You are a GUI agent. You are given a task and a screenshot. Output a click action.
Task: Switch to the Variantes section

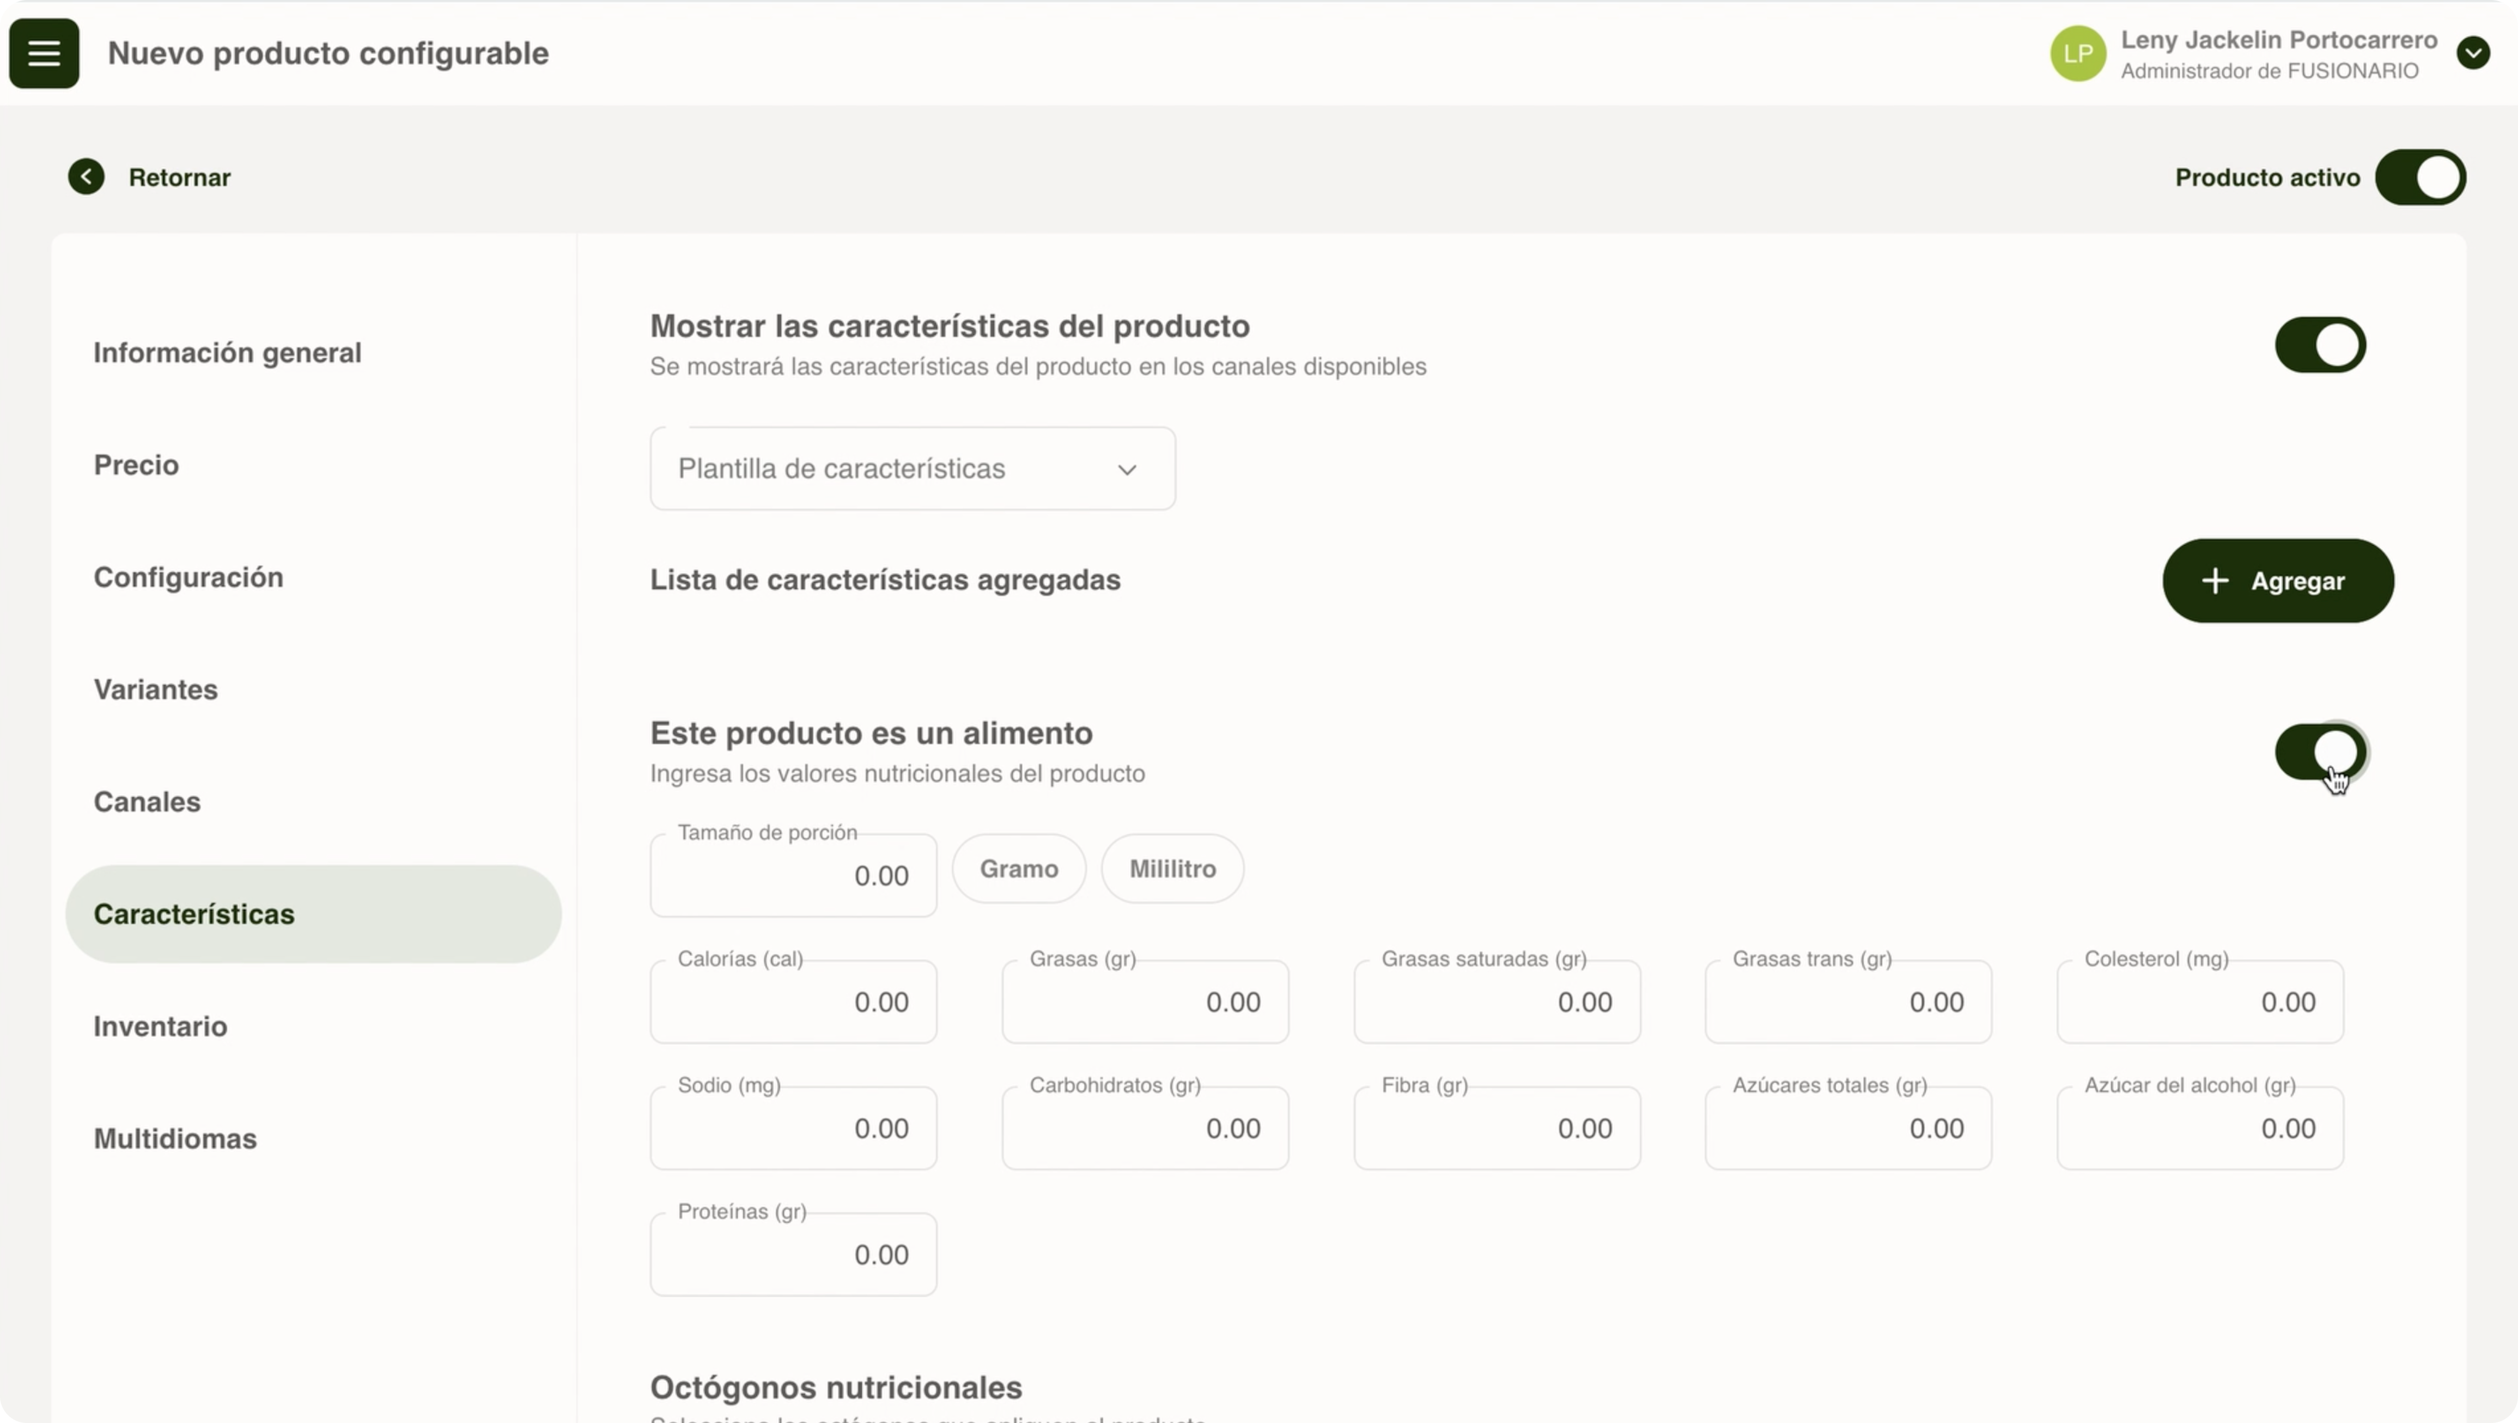point(155,689)
